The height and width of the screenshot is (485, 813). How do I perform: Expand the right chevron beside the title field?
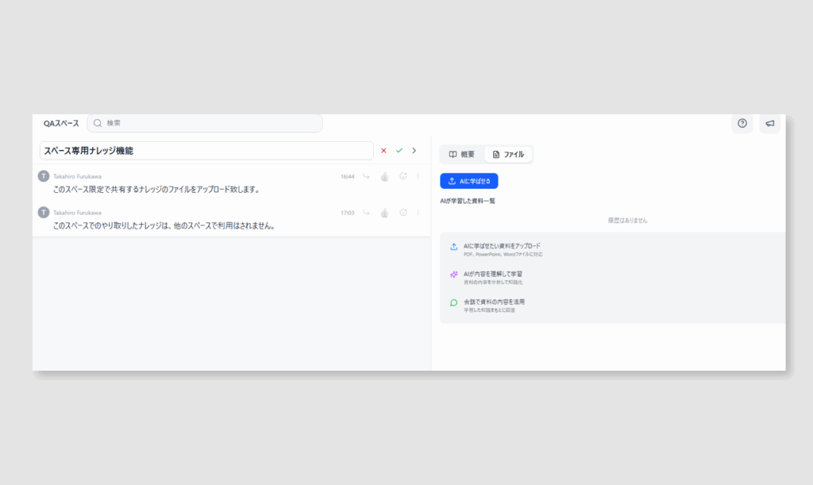(x=414, y=151)
